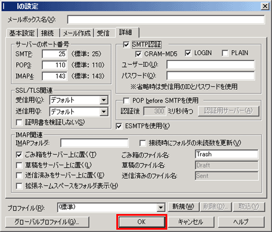
Task: Uncheck the LOGIN authentication option
Action: click(x=188, y=53)
